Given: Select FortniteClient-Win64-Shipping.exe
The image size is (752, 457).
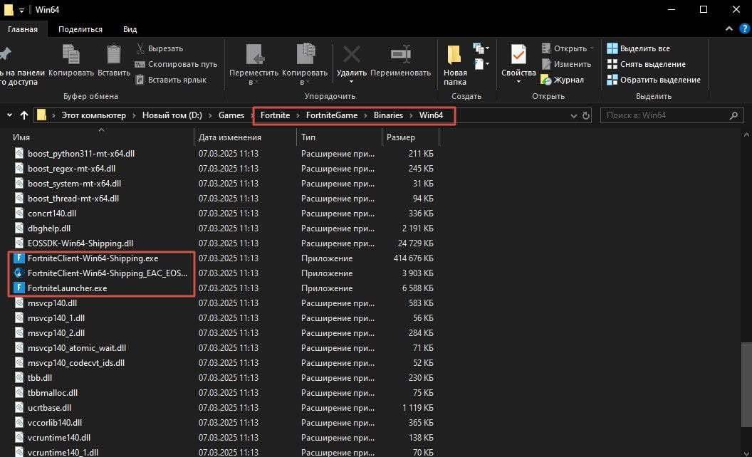Looking at the screenshot, I should 93,258.
